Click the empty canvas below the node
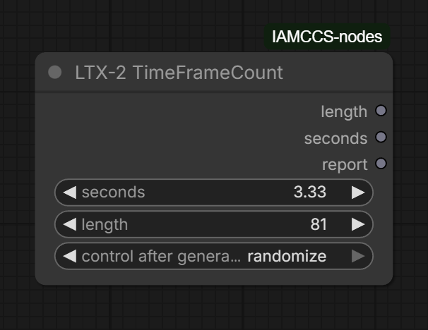This screenshot has height=330, width=428. pos(212,310)
